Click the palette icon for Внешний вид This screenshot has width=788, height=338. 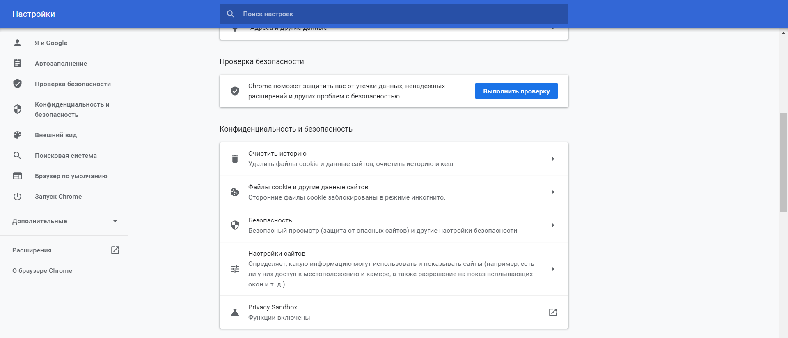click(17, 135)
